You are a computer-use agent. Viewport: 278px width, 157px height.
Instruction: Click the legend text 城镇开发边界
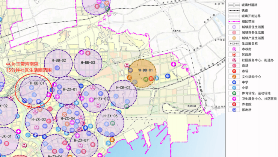[251, 16]
